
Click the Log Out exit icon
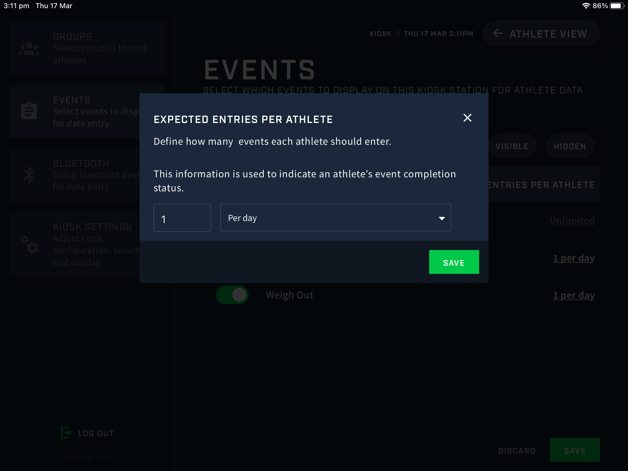[66, 433]
